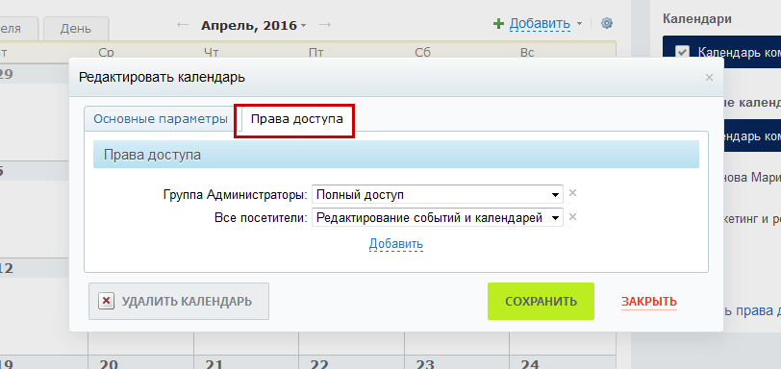This screenshot has width=781, height=369.
Task: Click Календари heading in sidebar
Action: (x=696, y=19)
